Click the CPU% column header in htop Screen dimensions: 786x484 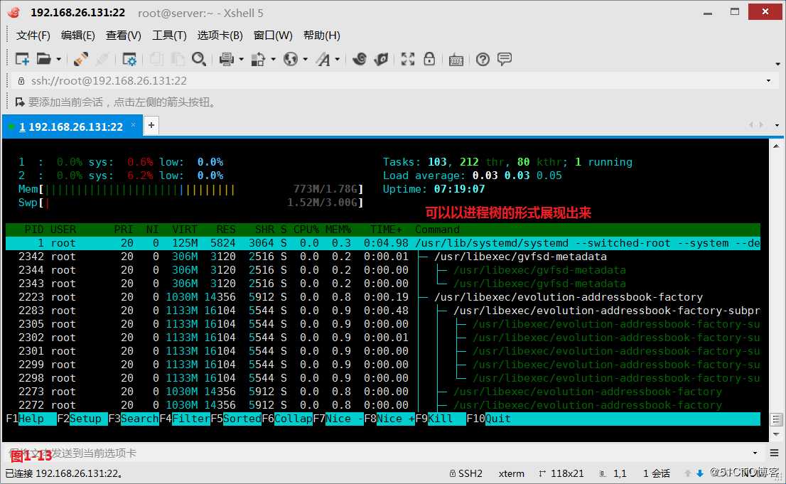click(x=306, y=230)
